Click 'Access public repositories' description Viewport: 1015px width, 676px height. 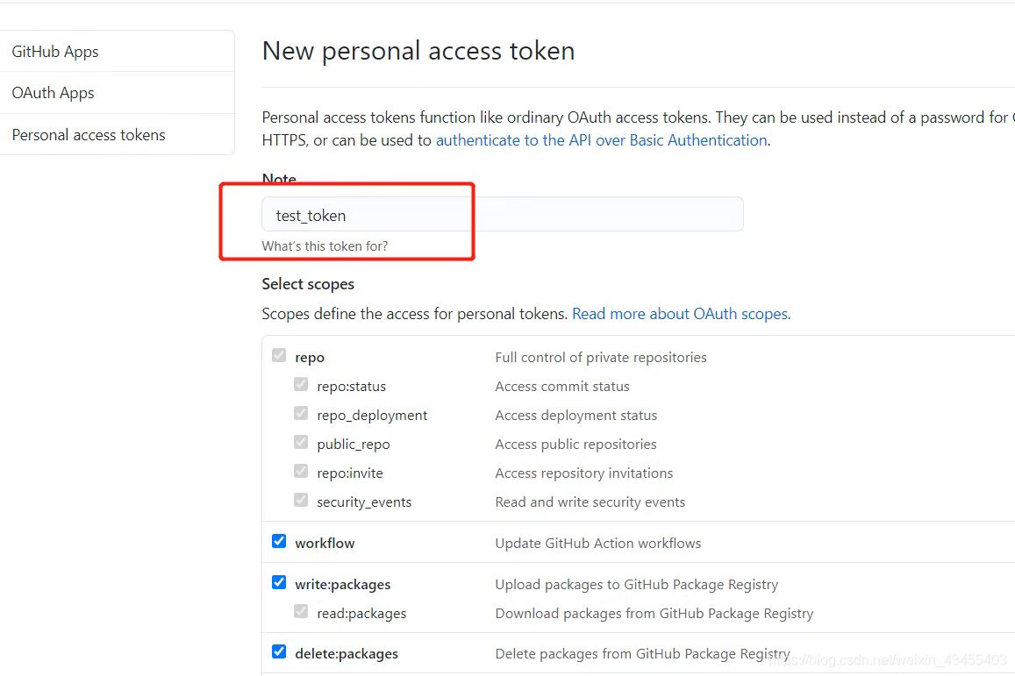point(575,445)
